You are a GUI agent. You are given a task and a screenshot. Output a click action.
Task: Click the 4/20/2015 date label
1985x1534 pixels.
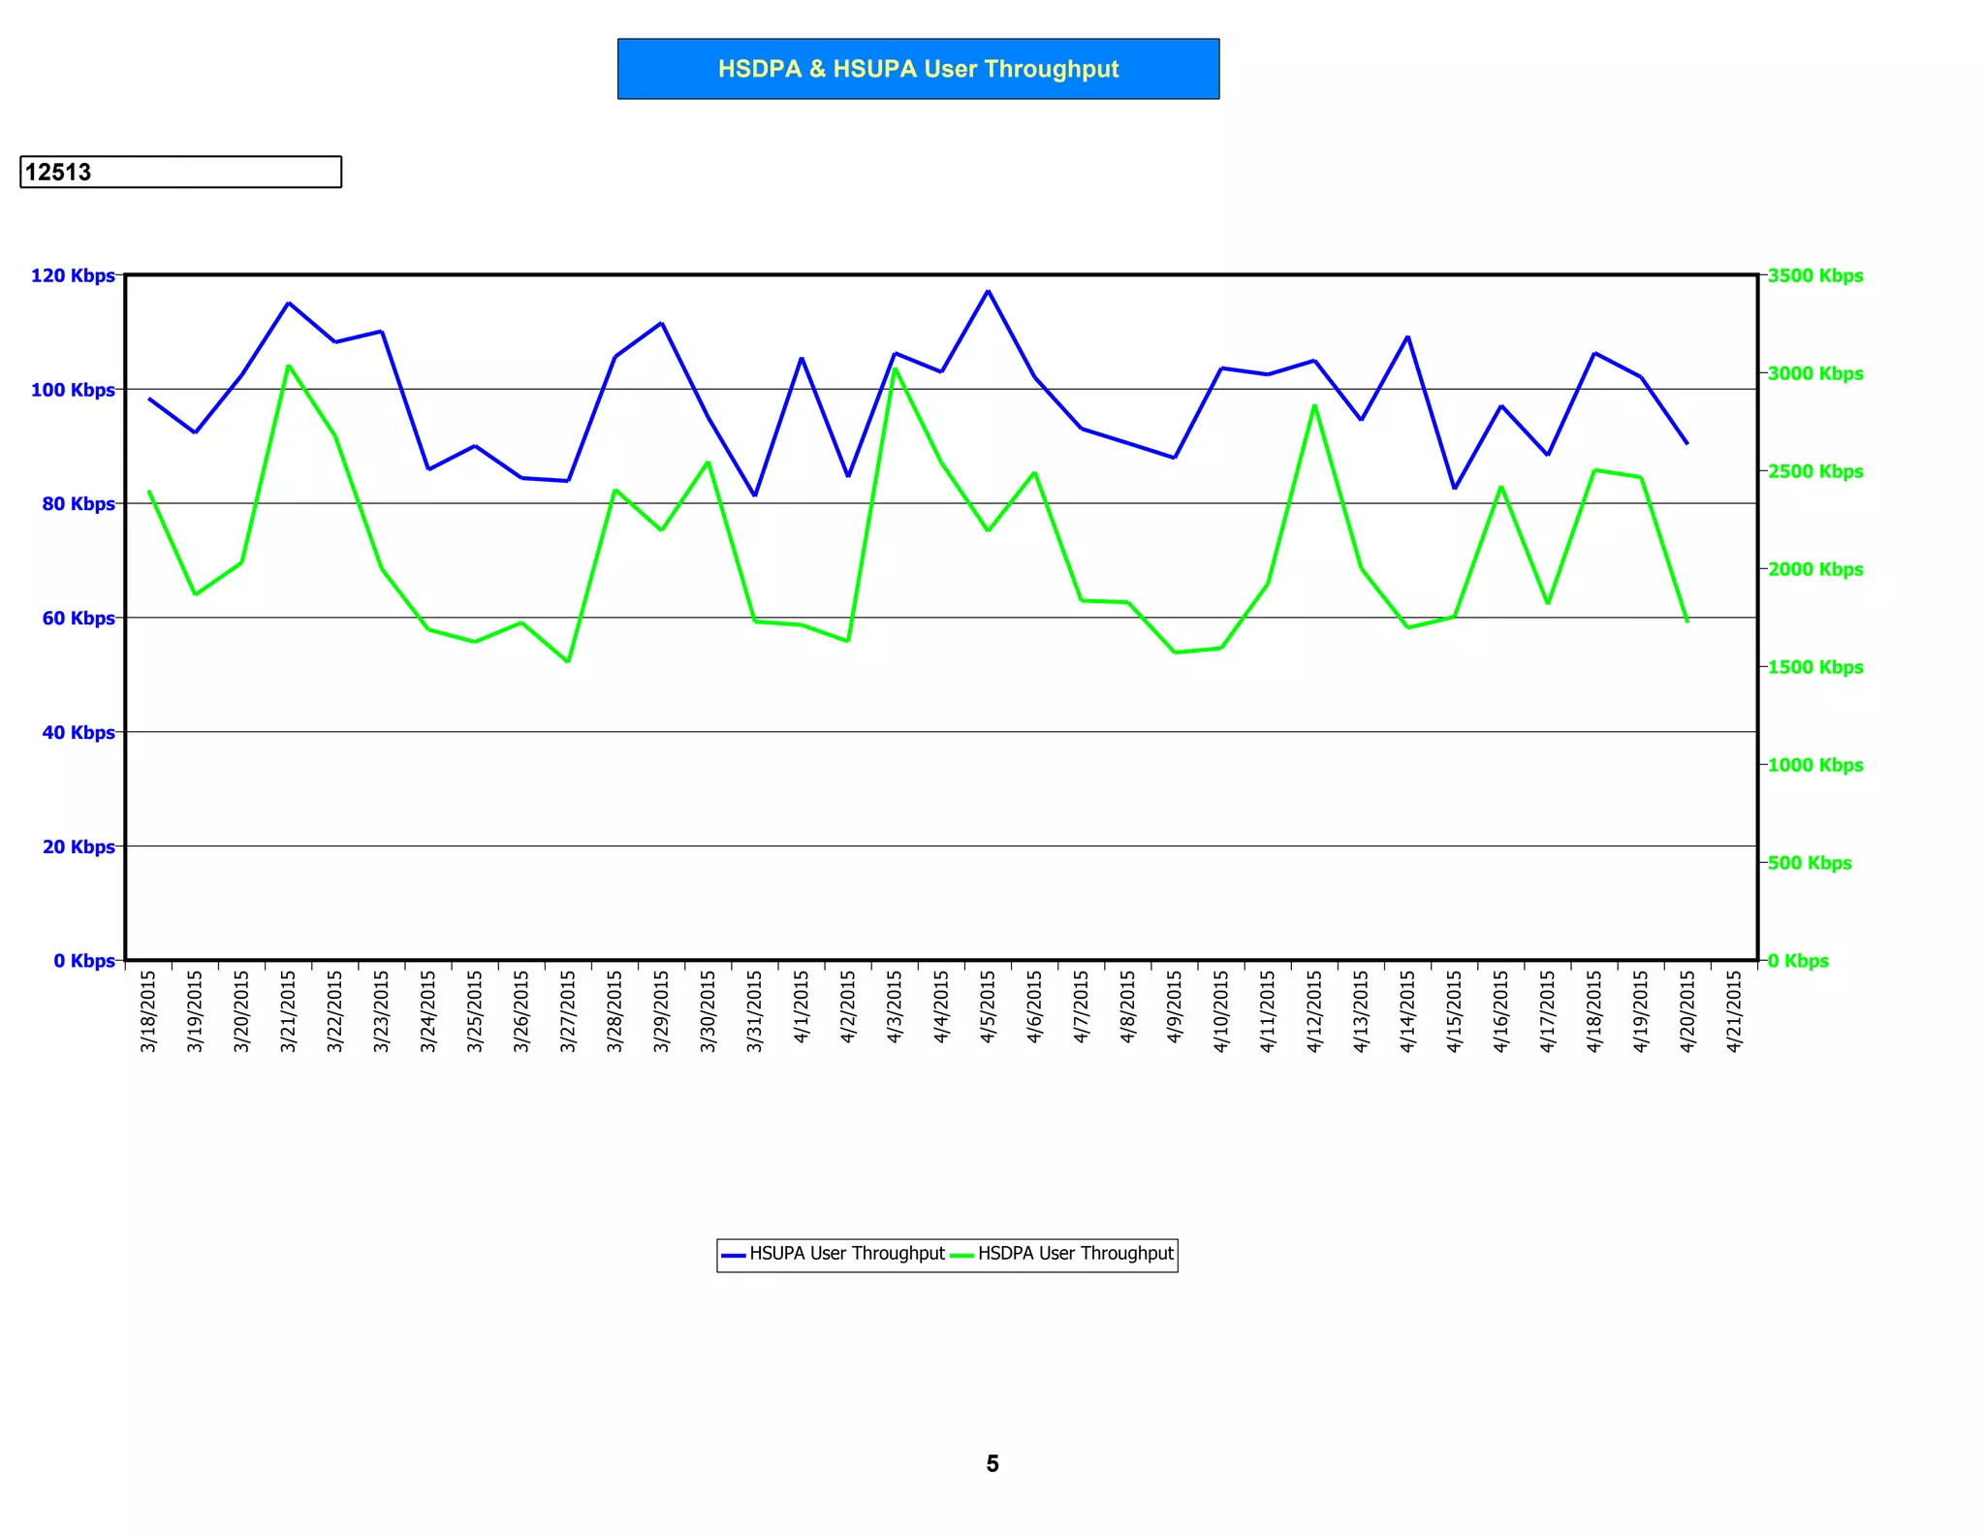coord(1687,1011)
